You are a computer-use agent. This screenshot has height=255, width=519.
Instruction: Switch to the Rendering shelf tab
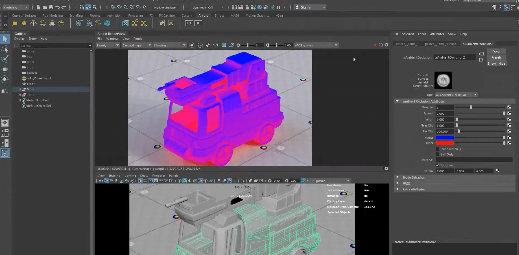coord(135,15)
